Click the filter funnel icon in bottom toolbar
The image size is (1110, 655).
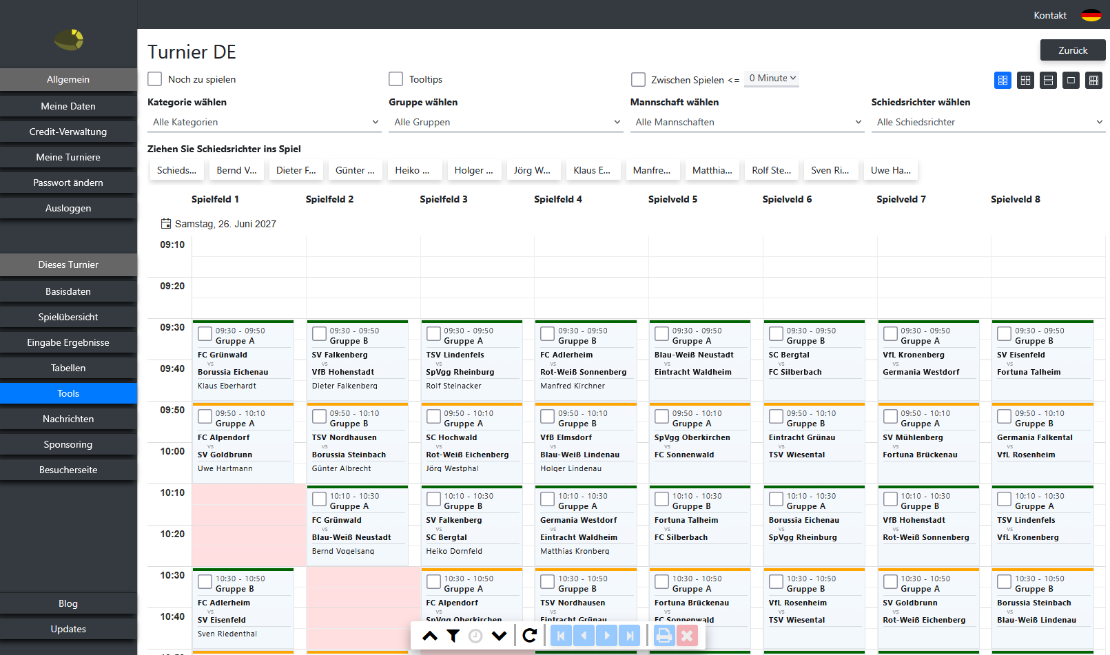click(453, 636)
